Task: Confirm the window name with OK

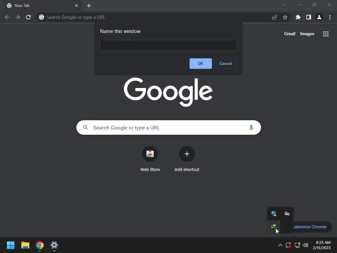Action: pyautogui.click(x=200, y=64)
